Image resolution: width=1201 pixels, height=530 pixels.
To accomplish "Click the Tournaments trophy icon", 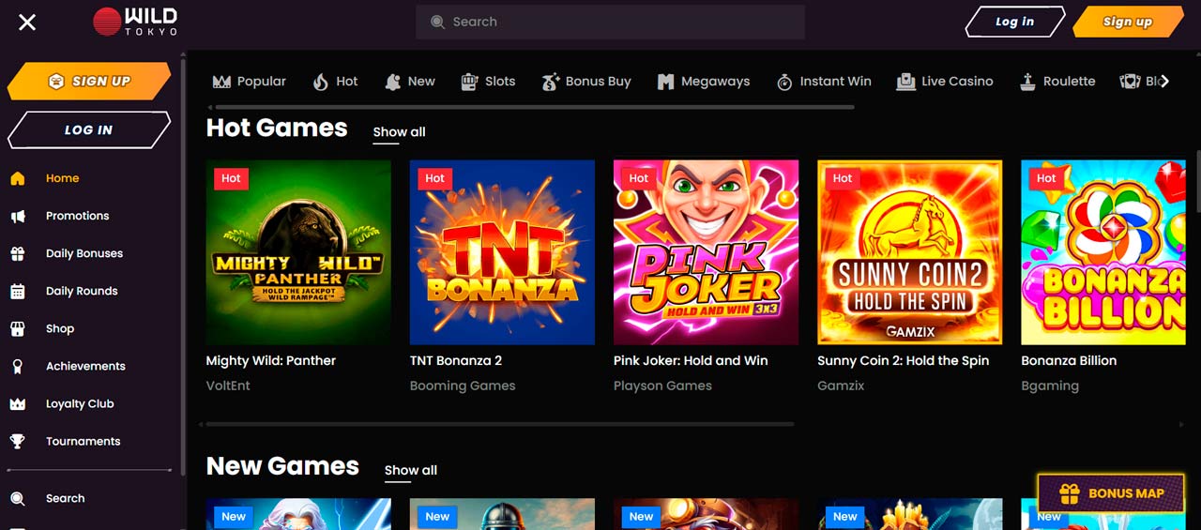I will pyautogui.click(x=17, y=441).
